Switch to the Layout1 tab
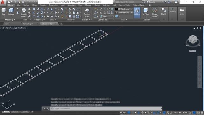Image resolution: width=204 pixels, height=115 pixels. point(15,112)
